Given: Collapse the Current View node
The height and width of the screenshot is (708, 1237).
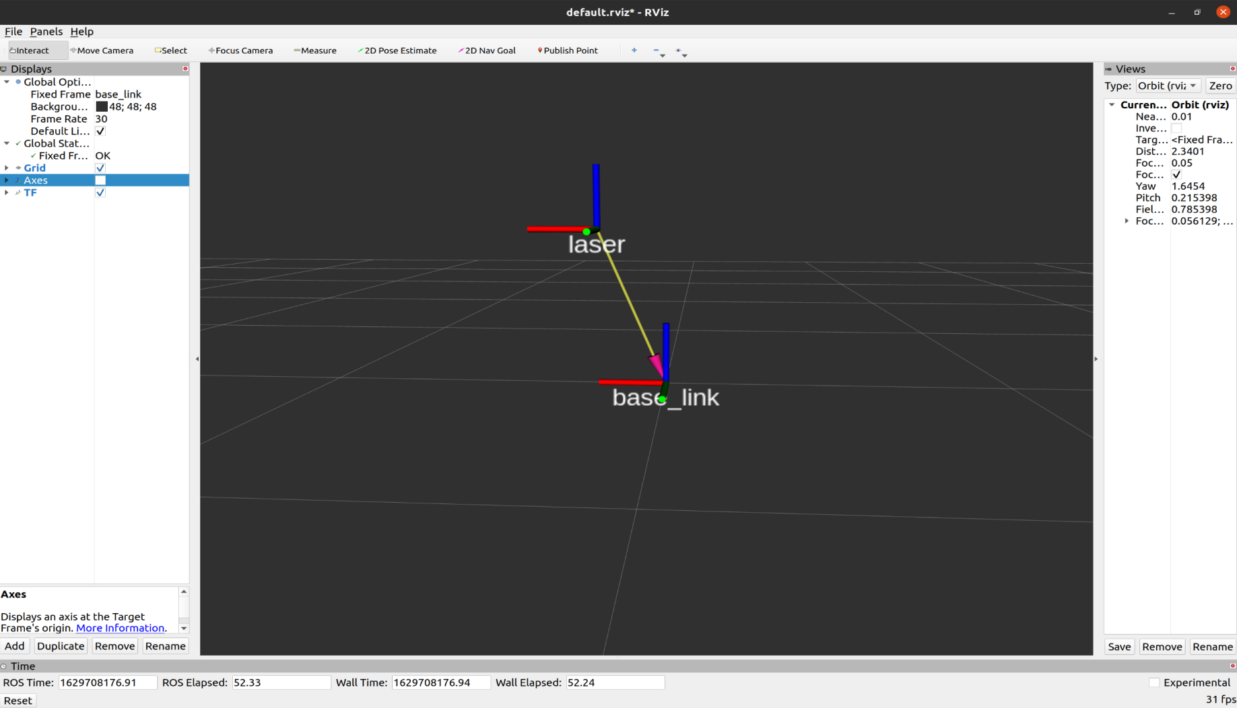Looking at the screenshot, I should 1112,105.
